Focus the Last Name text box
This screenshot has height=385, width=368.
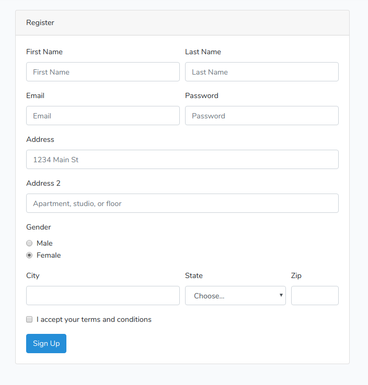click(262, 71)
